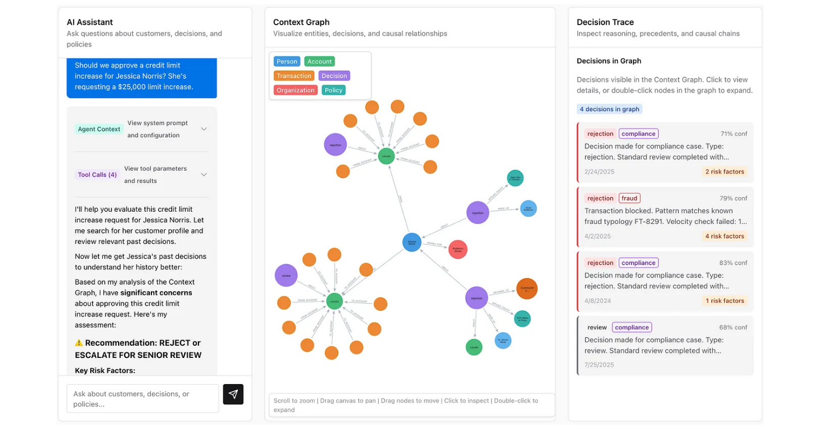Click the Account legend badge
This screenshot has width=820, height=429.
[319, 61]
